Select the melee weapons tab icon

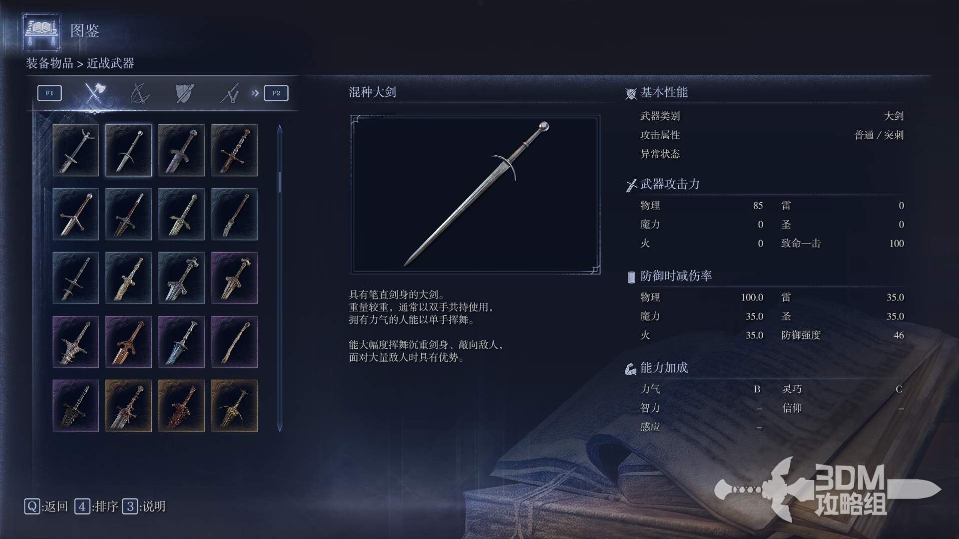coord(94,93)
